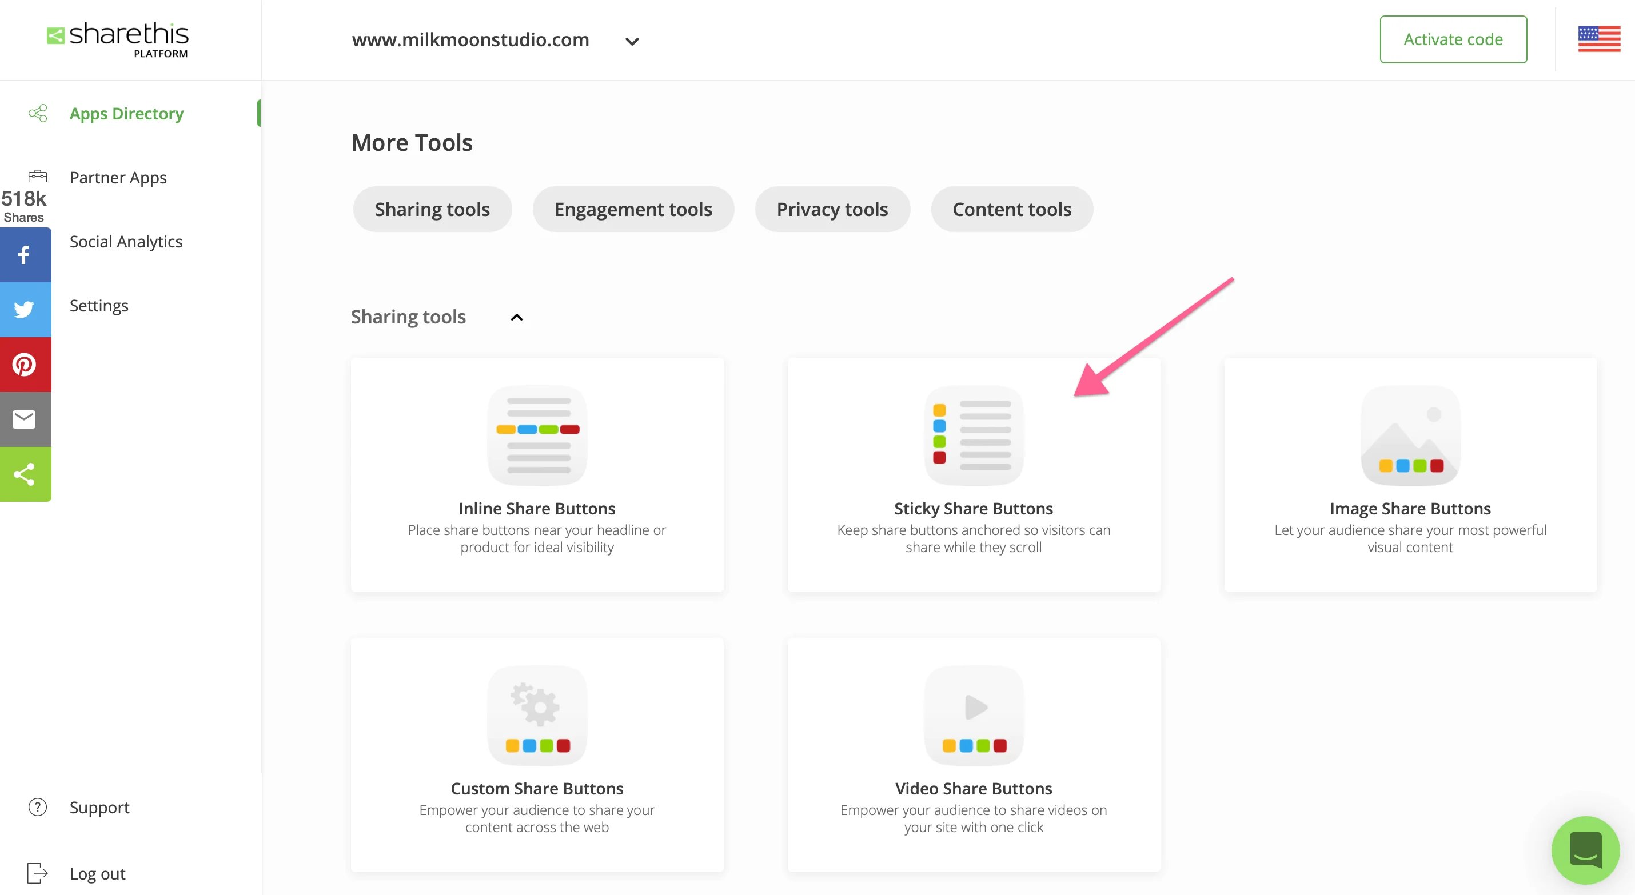Viewport: 1635px width, 895px height.
Task: Select the Pinterest share icon
Action: [25, 363]
